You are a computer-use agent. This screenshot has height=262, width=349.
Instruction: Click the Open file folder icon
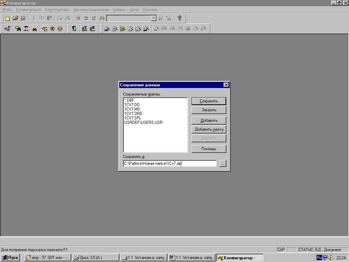[x=15, y=18]
